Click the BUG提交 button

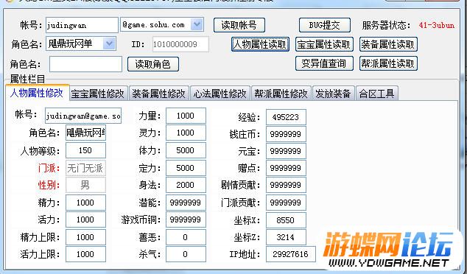(325, 25)
